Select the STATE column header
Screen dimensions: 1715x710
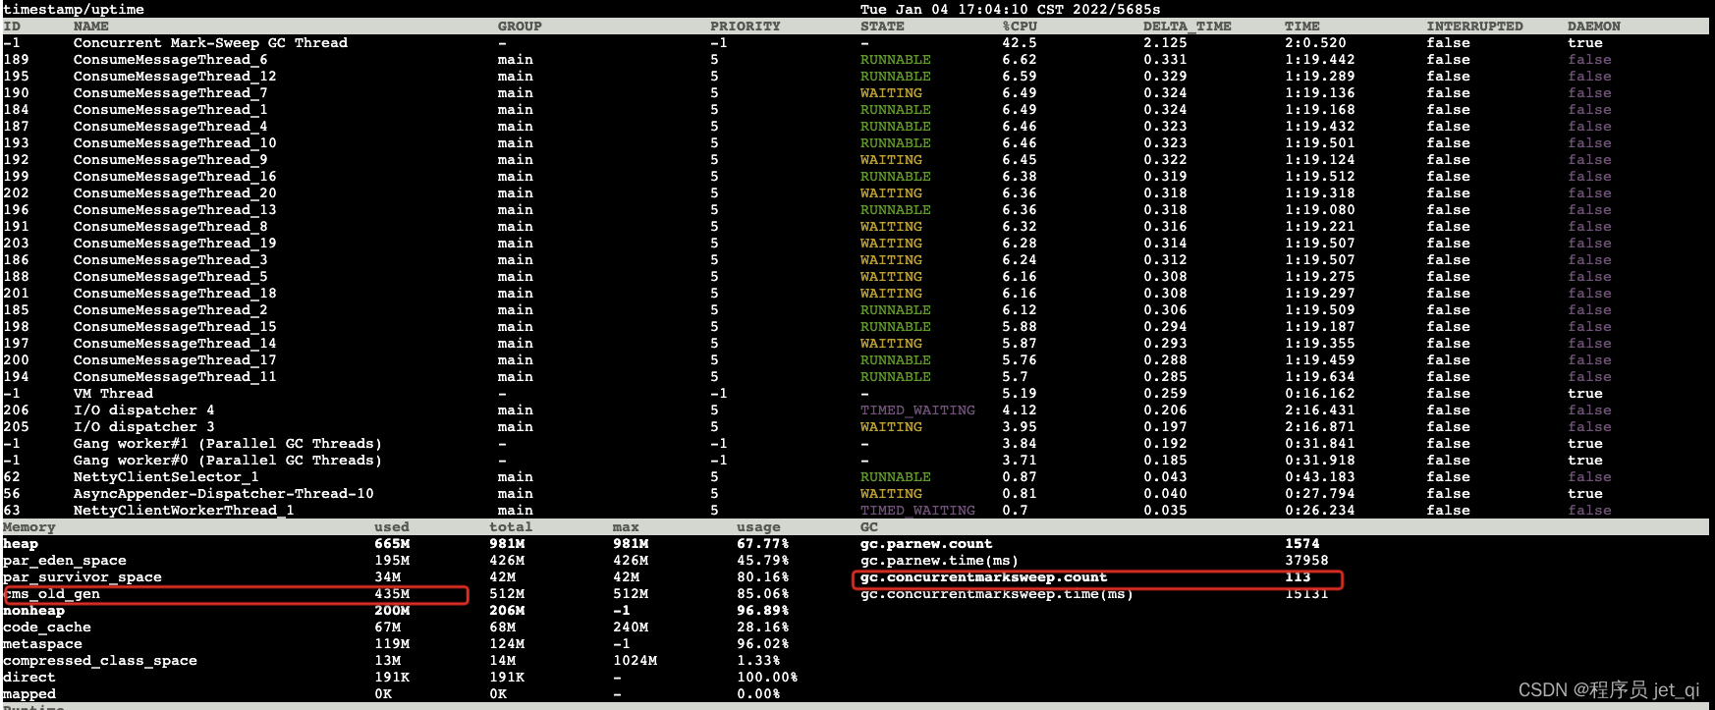pyautogui.click(x=882, y=27)
